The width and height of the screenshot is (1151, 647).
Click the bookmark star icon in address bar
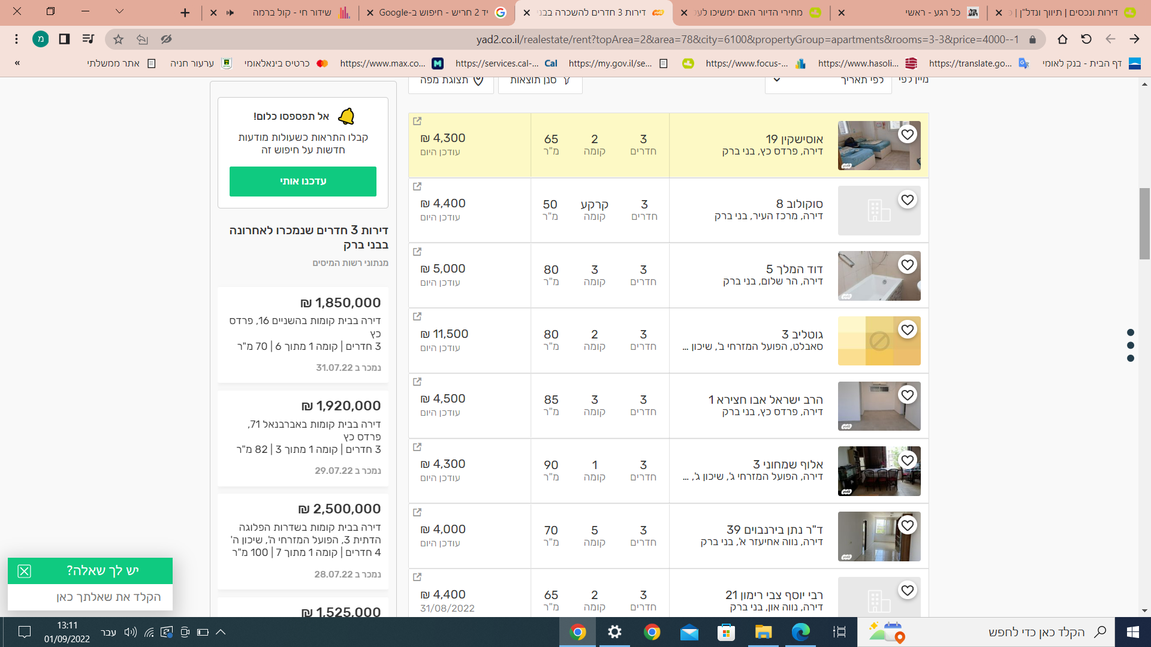118,40
